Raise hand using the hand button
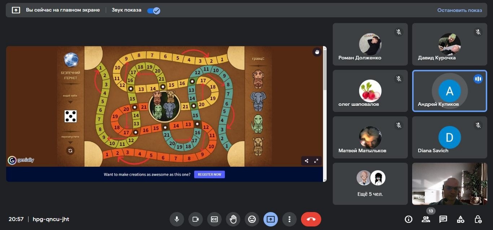 [x=233, y=219]
